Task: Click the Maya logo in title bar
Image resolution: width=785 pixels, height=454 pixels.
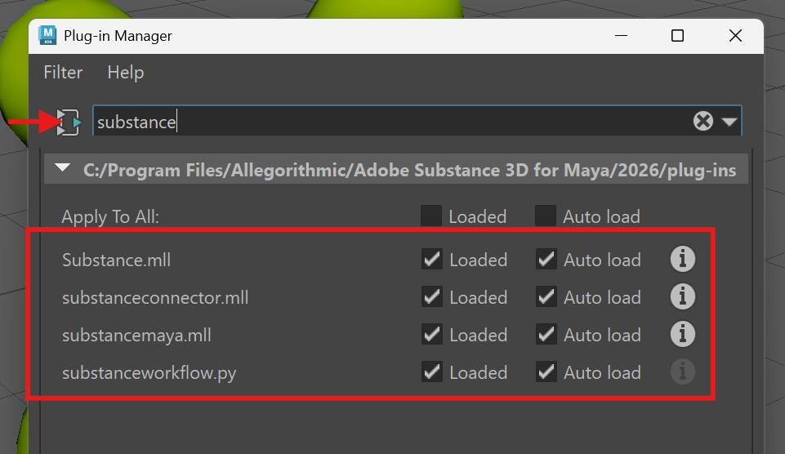Action: [47, 36]
